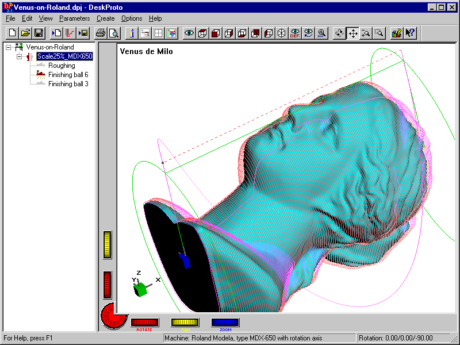The width and height of the screenshot is (460, 345).
Task: Select the Roughing operation
Action: [62, 66]
